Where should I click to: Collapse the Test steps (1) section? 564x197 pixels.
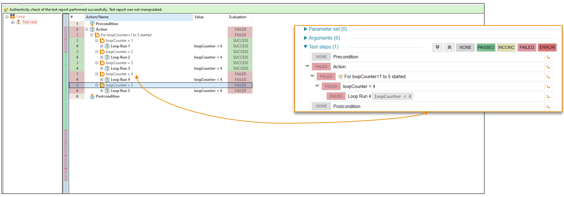(x=305, y=47)
